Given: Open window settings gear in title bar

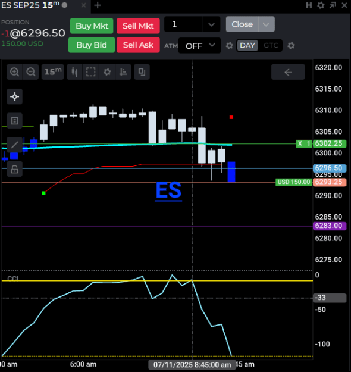Looking at the screenshot, I should click(x=321, y=5).
